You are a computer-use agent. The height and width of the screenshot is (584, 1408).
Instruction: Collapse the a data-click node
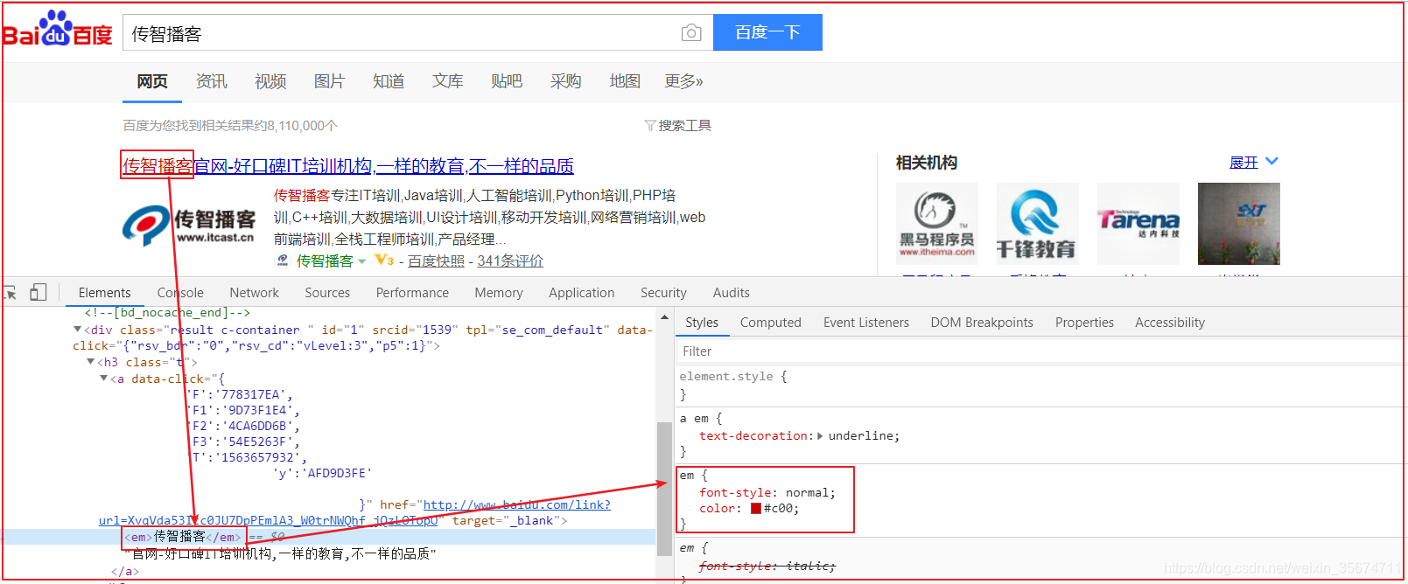[103, 379]
